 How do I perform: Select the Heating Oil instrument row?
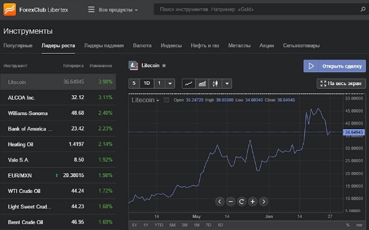(58, 144)
